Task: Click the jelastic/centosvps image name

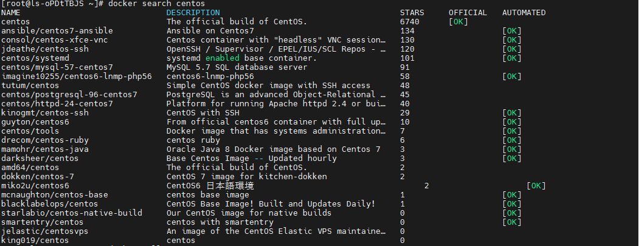Action: tap(45, 231)
